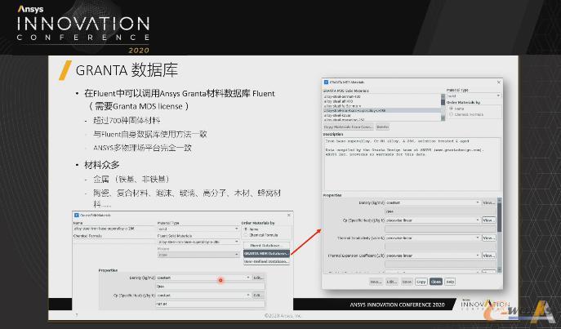Click New button at GRANTA dialog bottom
Image resolution: width=561 pixels, height=329 pixels.
[x=376, y=282]
